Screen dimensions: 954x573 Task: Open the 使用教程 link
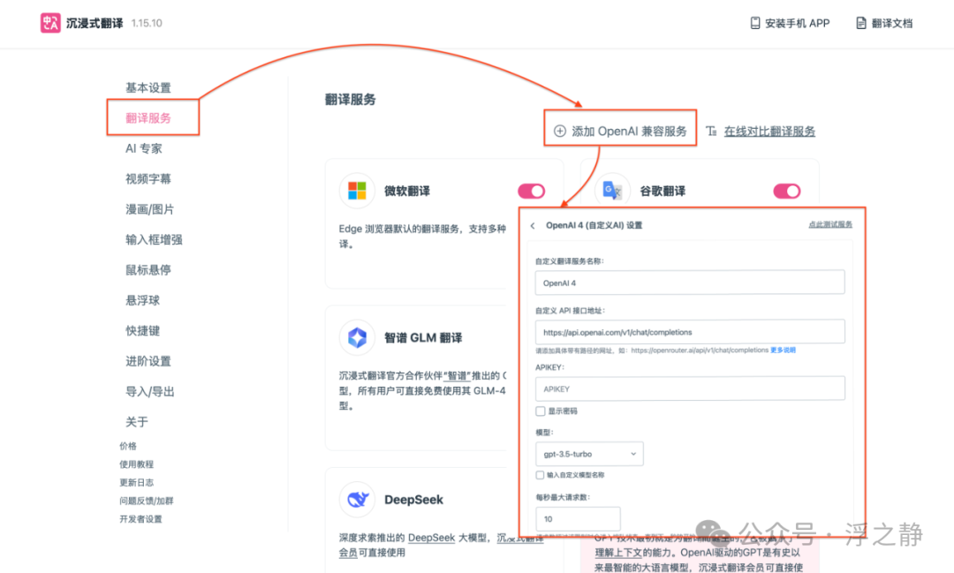point(136,464)
